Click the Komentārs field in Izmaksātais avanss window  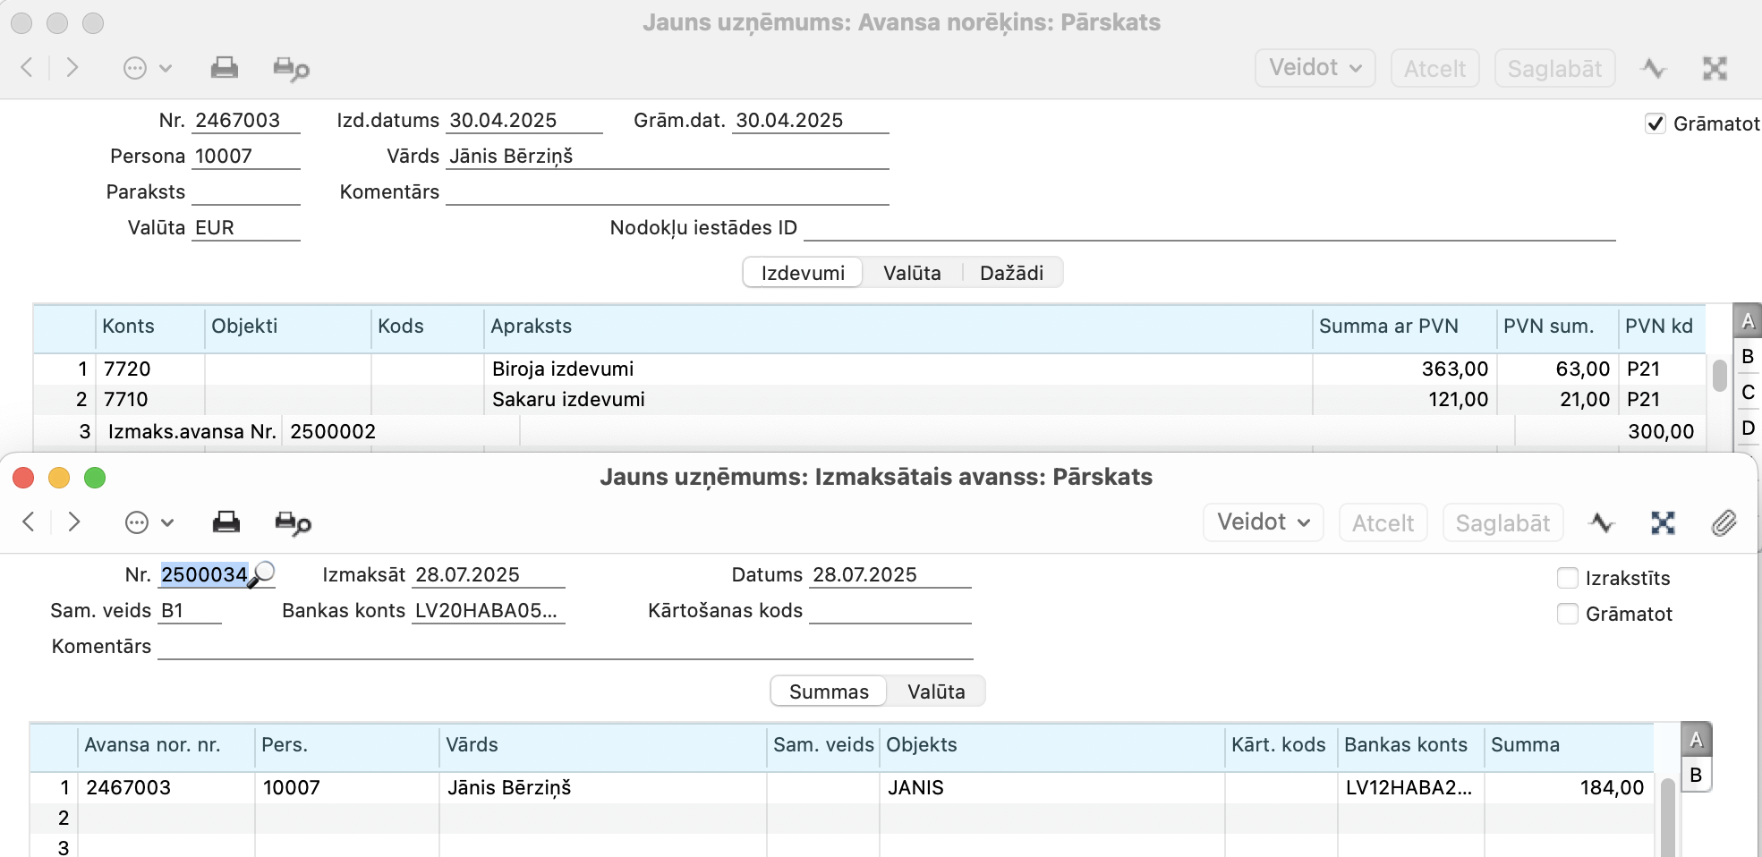tap(566, 646)
